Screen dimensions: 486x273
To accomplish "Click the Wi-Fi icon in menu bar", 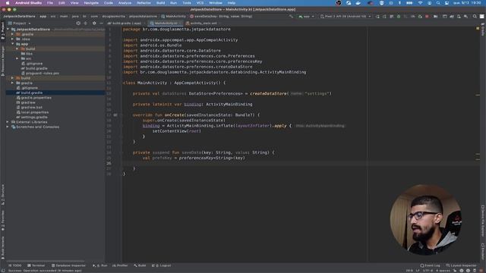I will pos(420,3).
